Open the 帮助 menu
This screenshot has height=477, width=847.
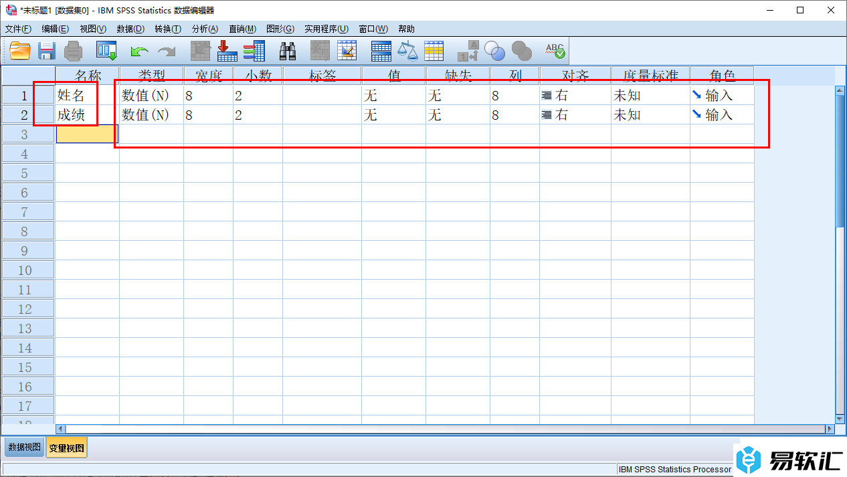[406, 29]
